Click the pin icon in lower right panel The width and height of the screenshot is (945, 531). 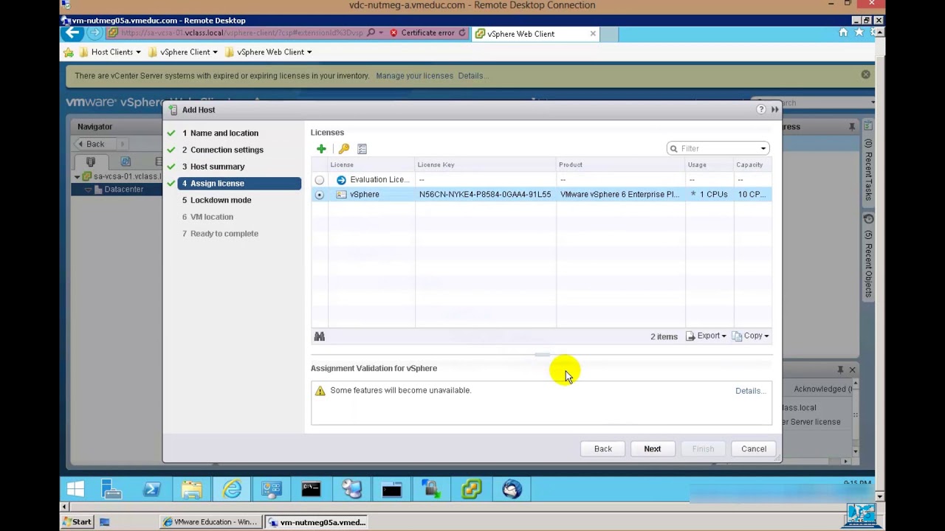[x=840, y=369]
